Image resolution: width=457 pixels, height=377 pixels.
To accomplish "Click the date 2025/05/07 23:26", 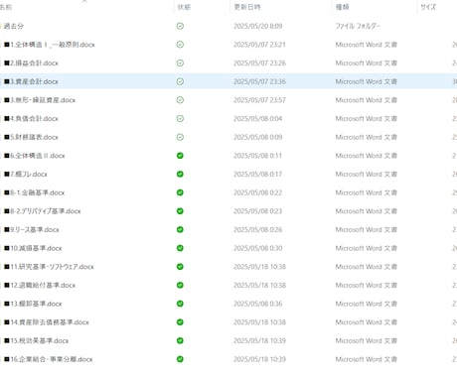I will pos(259,63).
